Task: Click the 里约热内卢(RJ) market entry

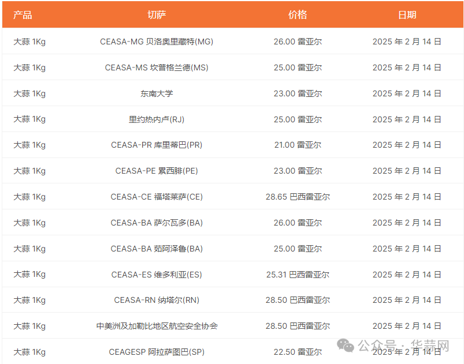Action: click(157, 119)
